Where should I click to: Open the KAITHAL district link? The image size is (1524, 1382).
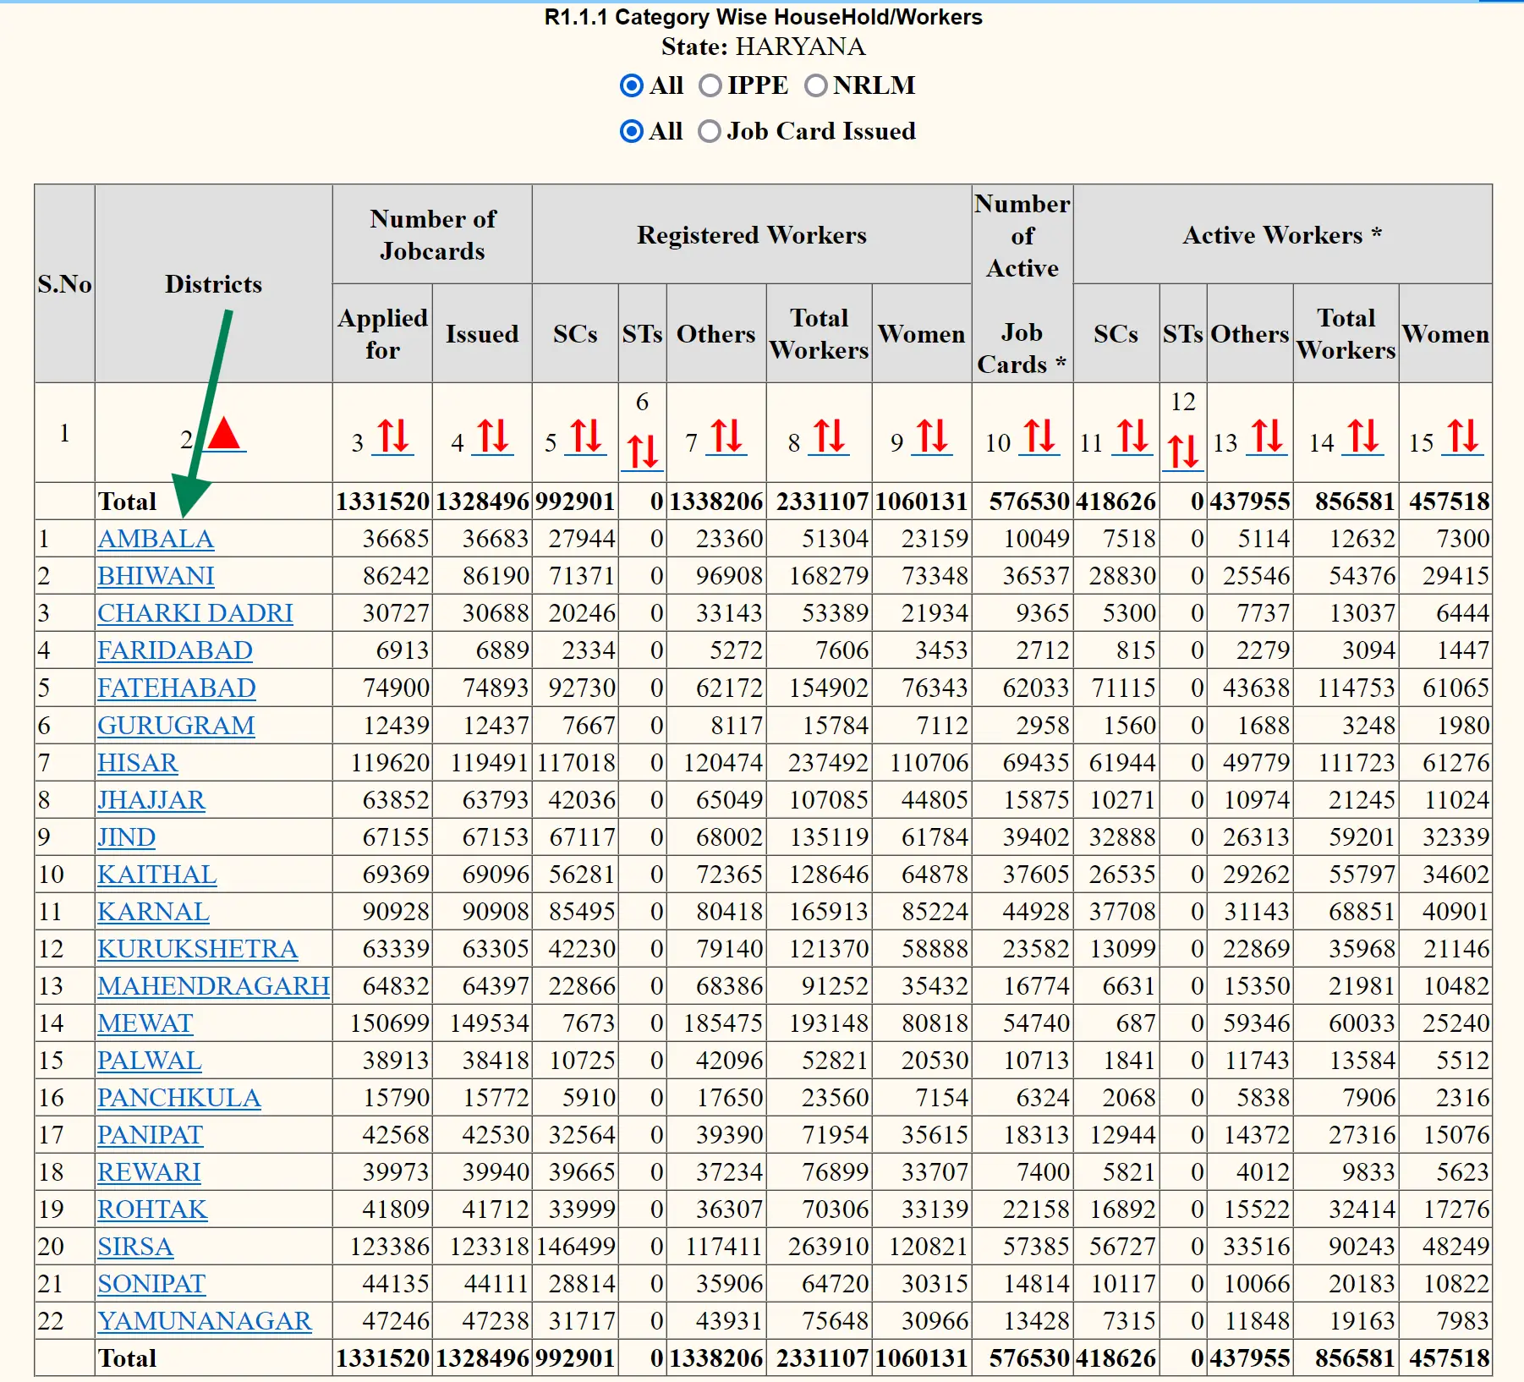point(157,874)
